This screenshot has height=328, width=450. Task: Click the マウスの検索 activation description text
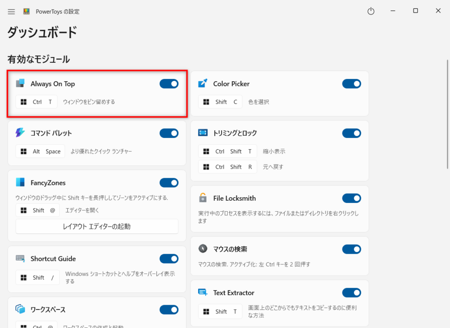click(x=254, y=264)
